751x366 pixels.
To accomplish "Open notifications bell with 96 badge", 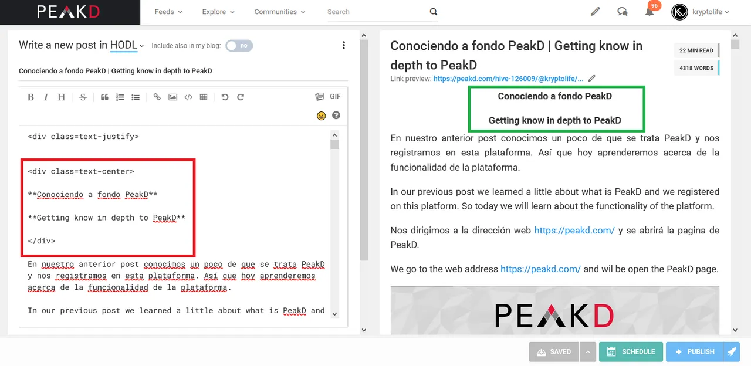I will (649, 11).
